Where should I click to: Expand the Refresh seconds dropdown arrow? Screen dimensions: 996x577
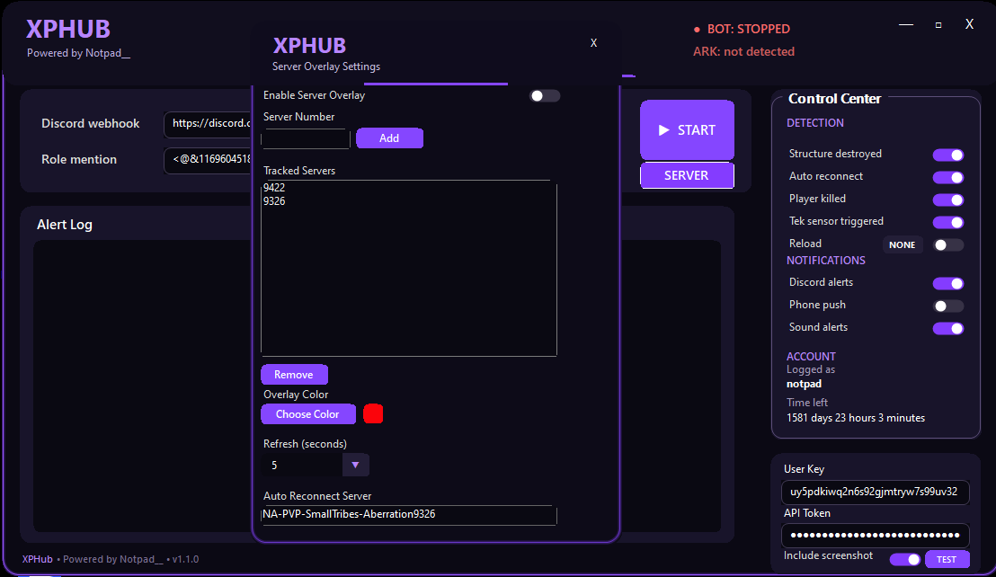tap(356, 466)
